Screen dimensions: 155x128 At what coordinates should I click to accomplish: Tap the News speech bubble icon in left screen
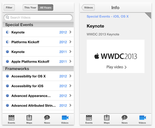coord(47,118)
